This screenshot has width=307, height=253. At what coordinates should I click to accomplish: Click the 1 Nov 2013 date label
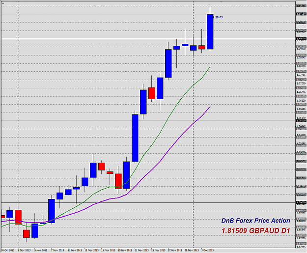[24, 250]
